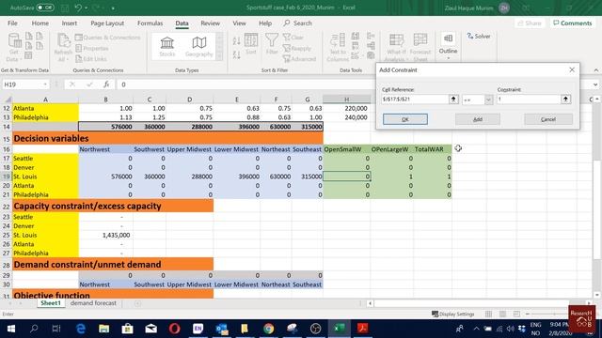Toggle the AutoSave switch
This screenshot has height=338, width=602.
click(x=45, y=8)
